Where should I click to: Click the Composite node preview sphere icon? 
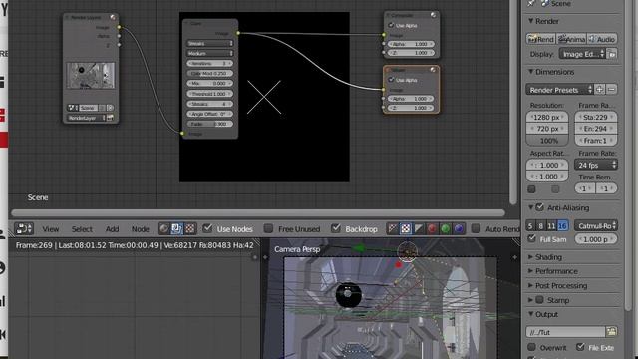point(434,15)
